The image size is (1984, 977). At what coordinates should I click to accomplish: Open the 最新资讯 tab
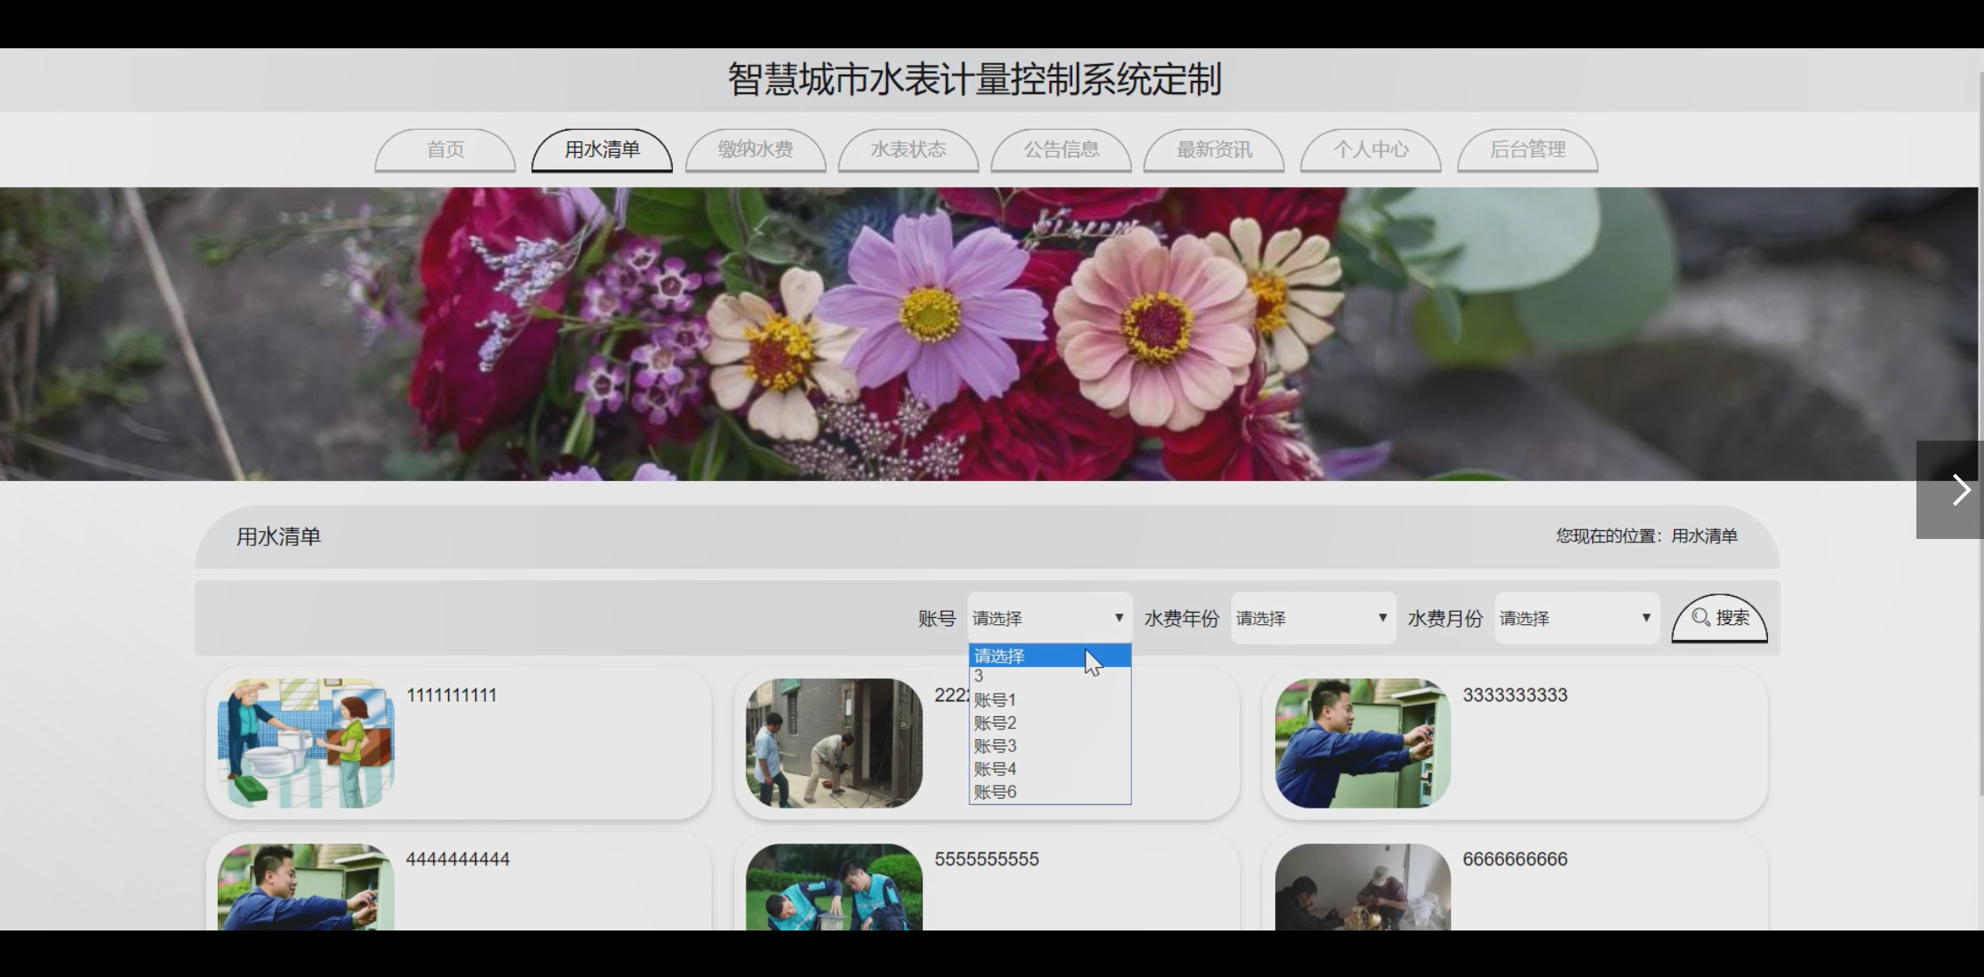point(1214,149)
